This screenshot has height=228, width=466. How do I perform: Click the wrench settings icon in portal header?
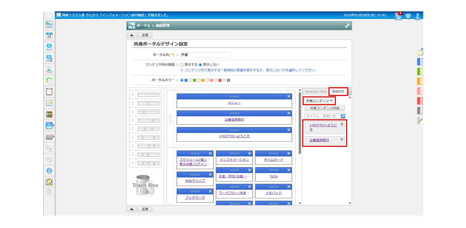(x=347, y=26)
